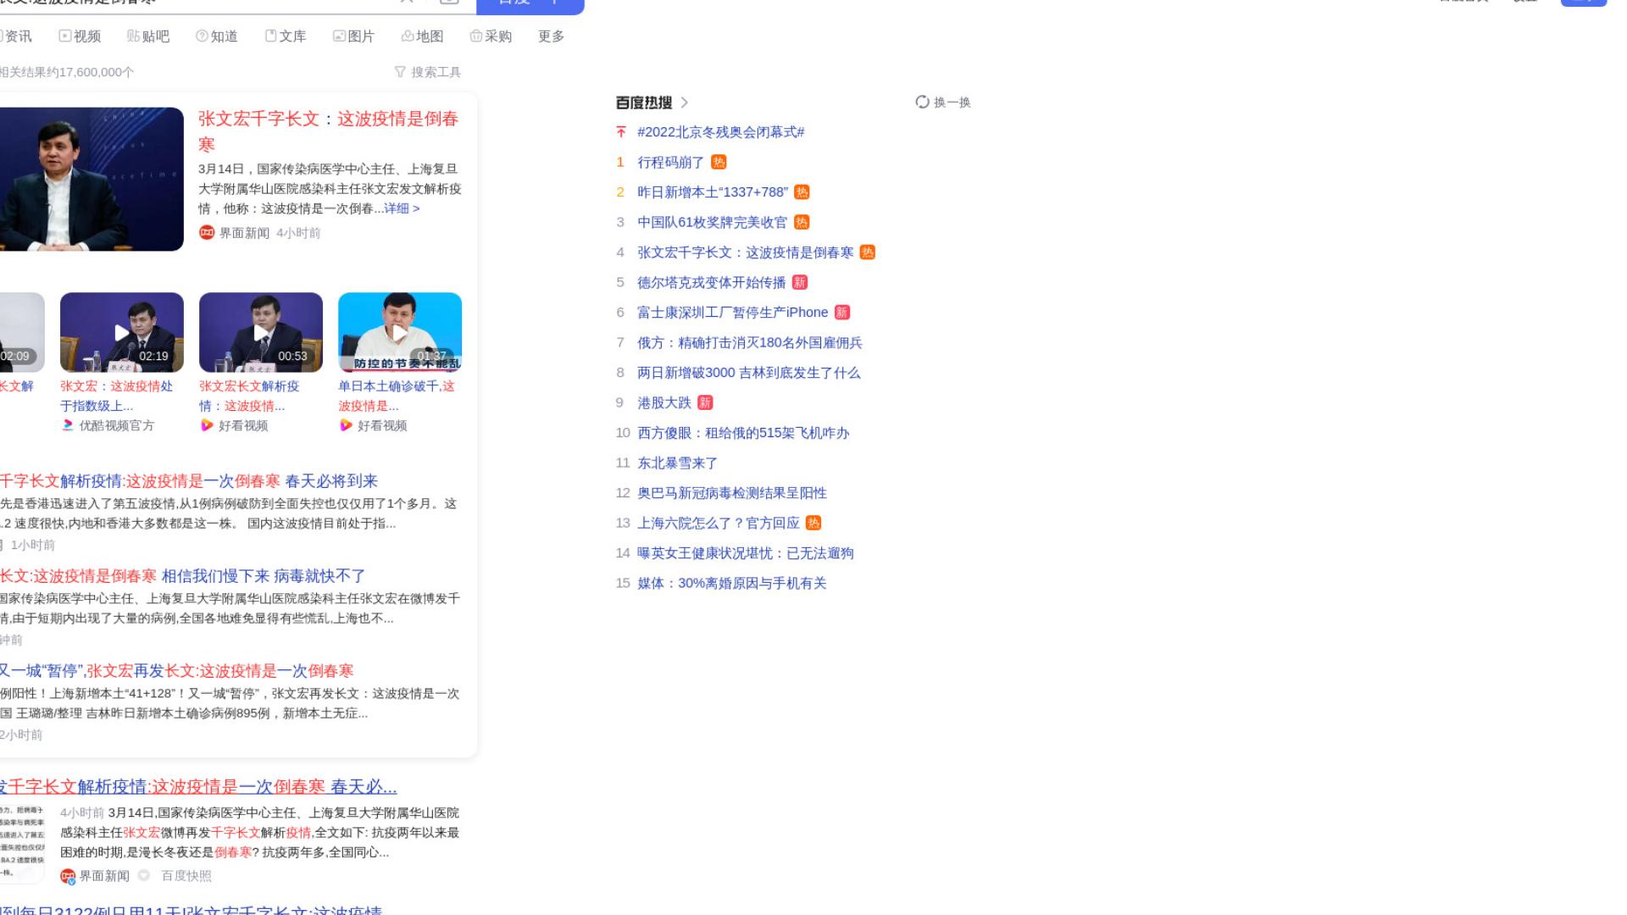Open hot search 行程码崩了
Image resolution: width=1627 pixels, height=915 pixels.
pyautogui.click(x=671, y=163)
